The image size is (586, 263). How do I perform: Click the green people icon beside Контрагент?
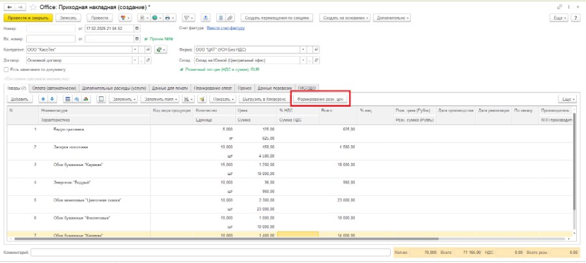pyautogui.click(x=161, y=49)
